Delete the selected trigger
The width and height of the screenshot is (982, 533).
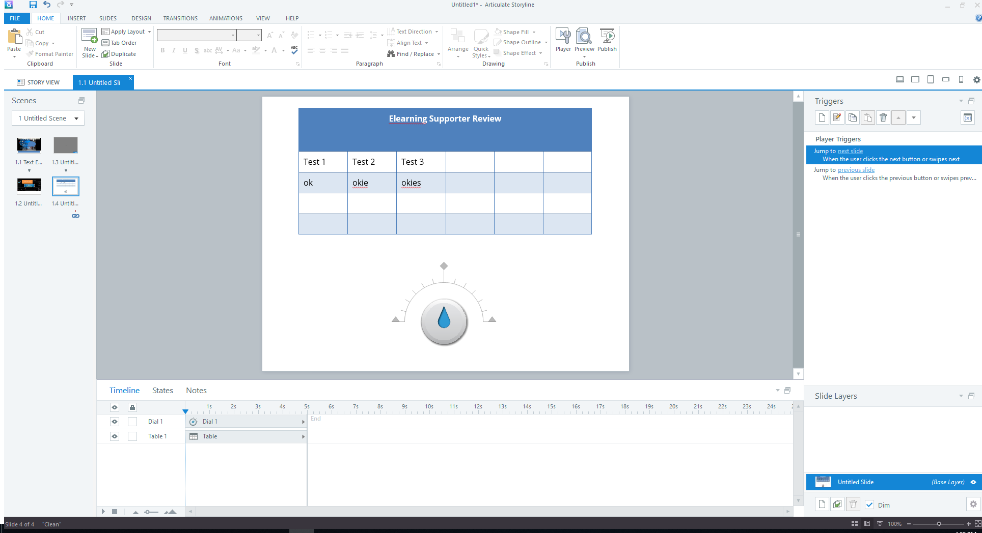[x=883, y=117]
